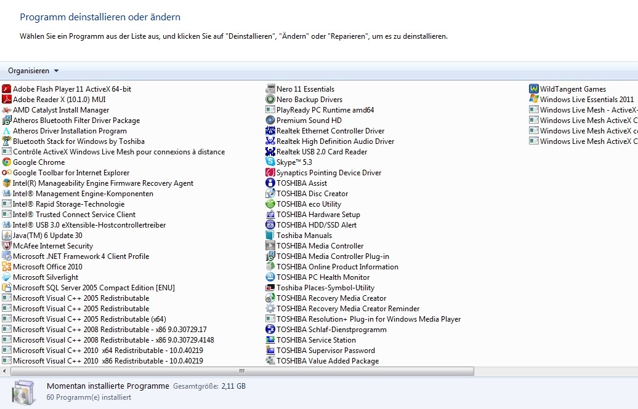Click the TOSHIBA Recovery Media Creator Reminder gear icon
The width and height of the screenshot is (638, 409).
[270, 309]
